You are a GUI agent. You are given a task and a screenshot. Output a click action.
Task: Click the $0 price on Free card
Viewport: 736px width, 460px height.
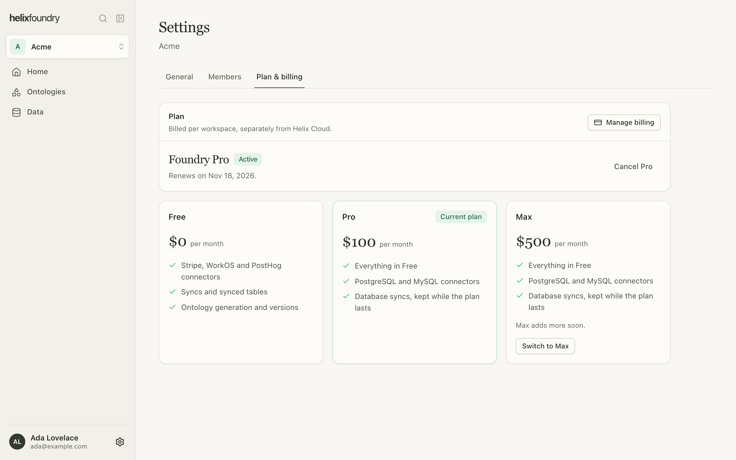[178, 241]
